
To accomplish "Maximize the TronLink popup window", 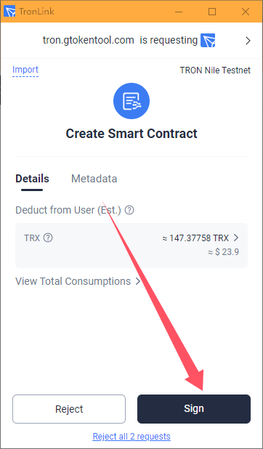I will click(x=212, y=12).
